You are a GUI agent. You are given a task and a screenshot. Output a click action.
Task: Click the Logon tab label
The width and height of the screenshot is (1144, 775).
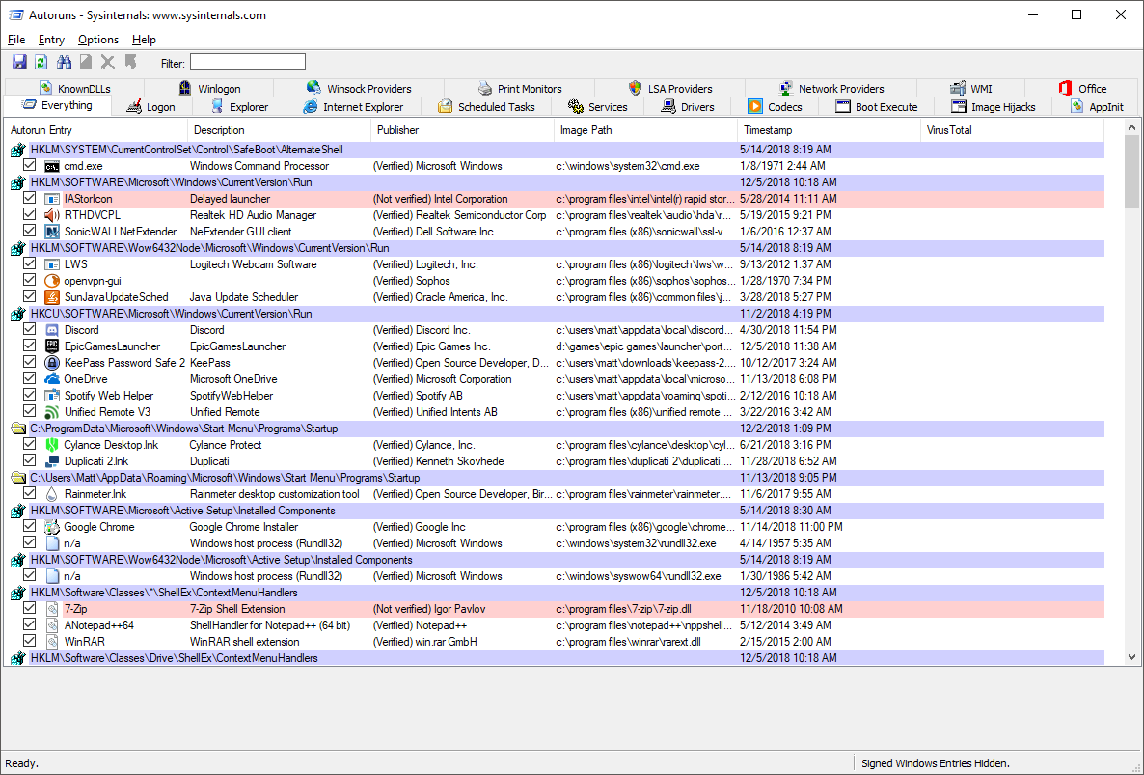(161, 106)
